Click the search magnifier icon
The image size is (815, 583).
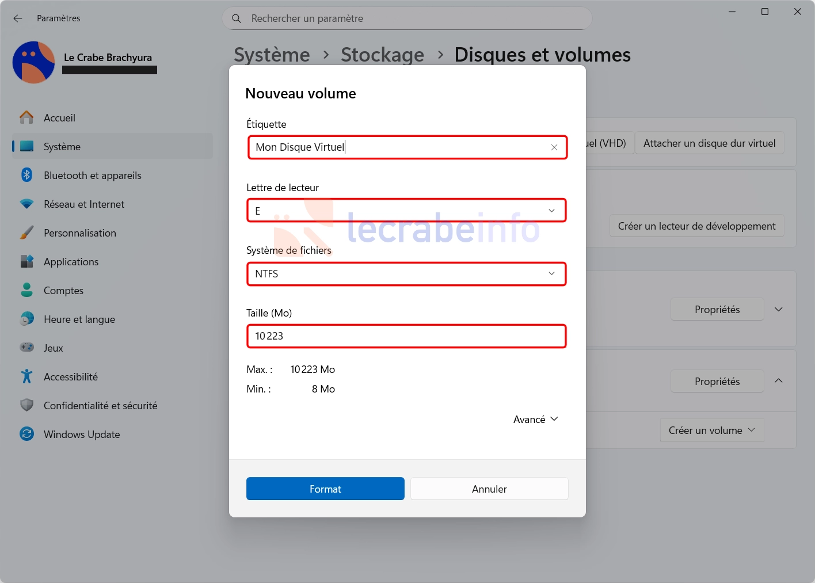tap(237, 18)
